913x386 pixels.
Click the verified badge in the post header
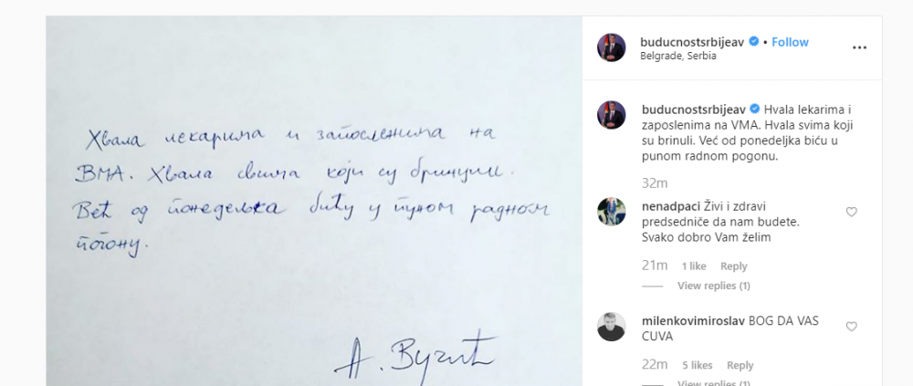tap(753, 41)
